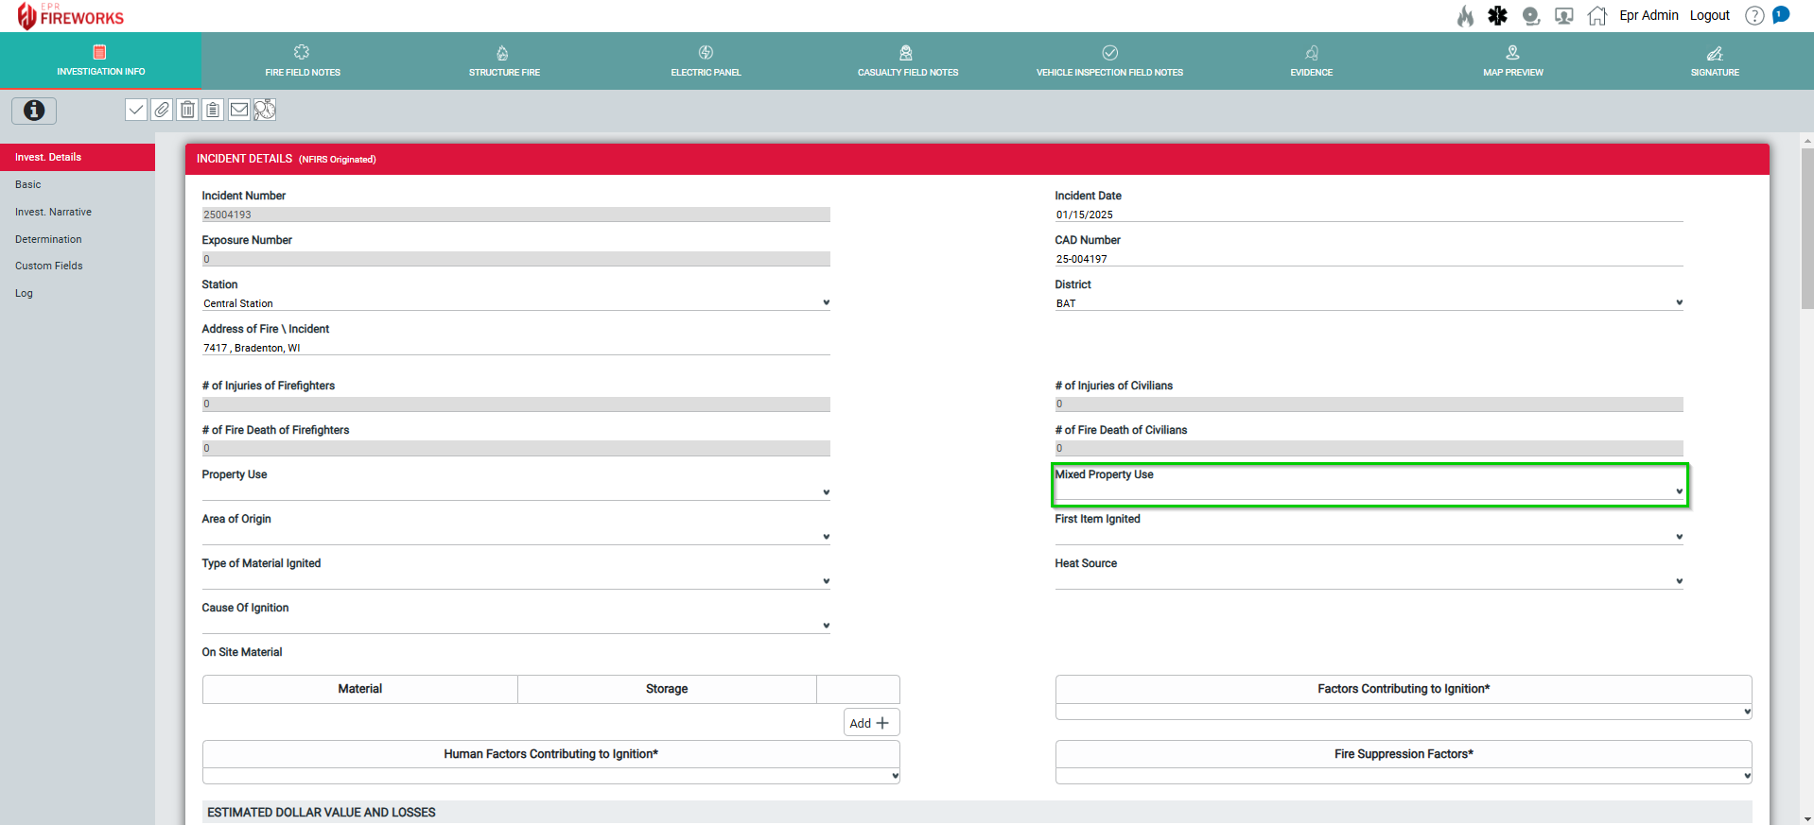
Task: Click the envelope email icon
Action: coord(239,110)
